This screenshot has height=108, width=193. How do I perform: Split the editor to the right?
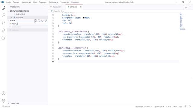point(186,7)
